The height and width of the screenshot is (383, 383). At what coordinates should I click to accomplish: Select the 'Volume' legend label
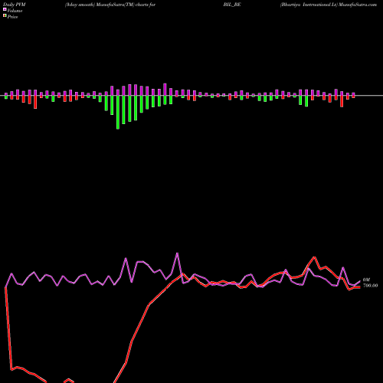(15, 11)
